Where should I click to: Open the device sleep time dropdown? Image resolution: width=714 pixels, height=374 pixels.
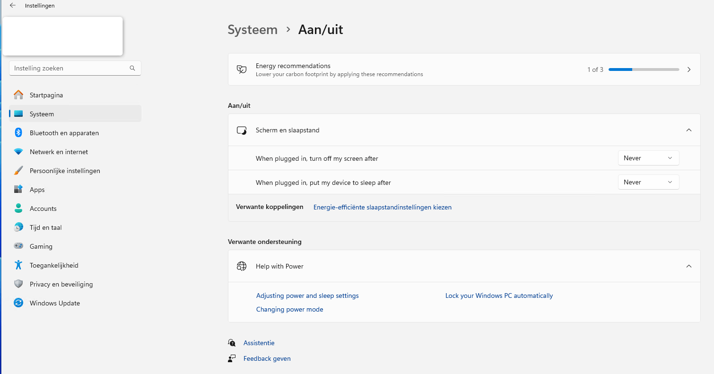(x=648, y=183)
